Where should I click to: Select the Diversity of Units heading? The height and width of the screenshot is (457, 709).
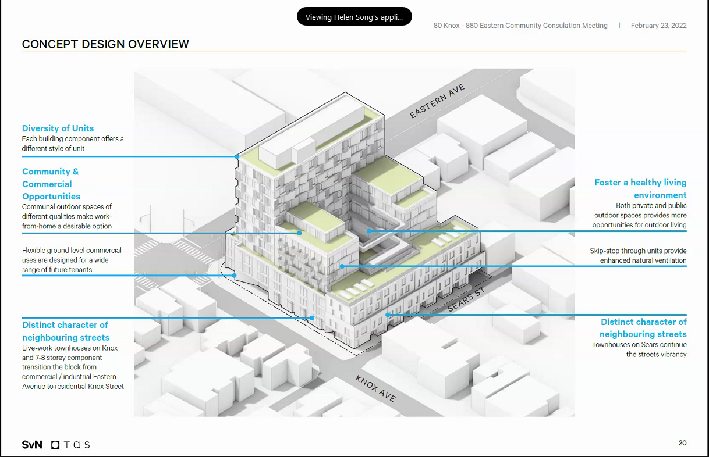[58, 128]
